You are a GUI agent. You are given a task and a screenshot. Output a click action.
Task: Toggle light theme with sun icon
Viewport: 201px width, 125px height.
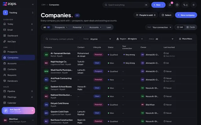coord(193,5)
